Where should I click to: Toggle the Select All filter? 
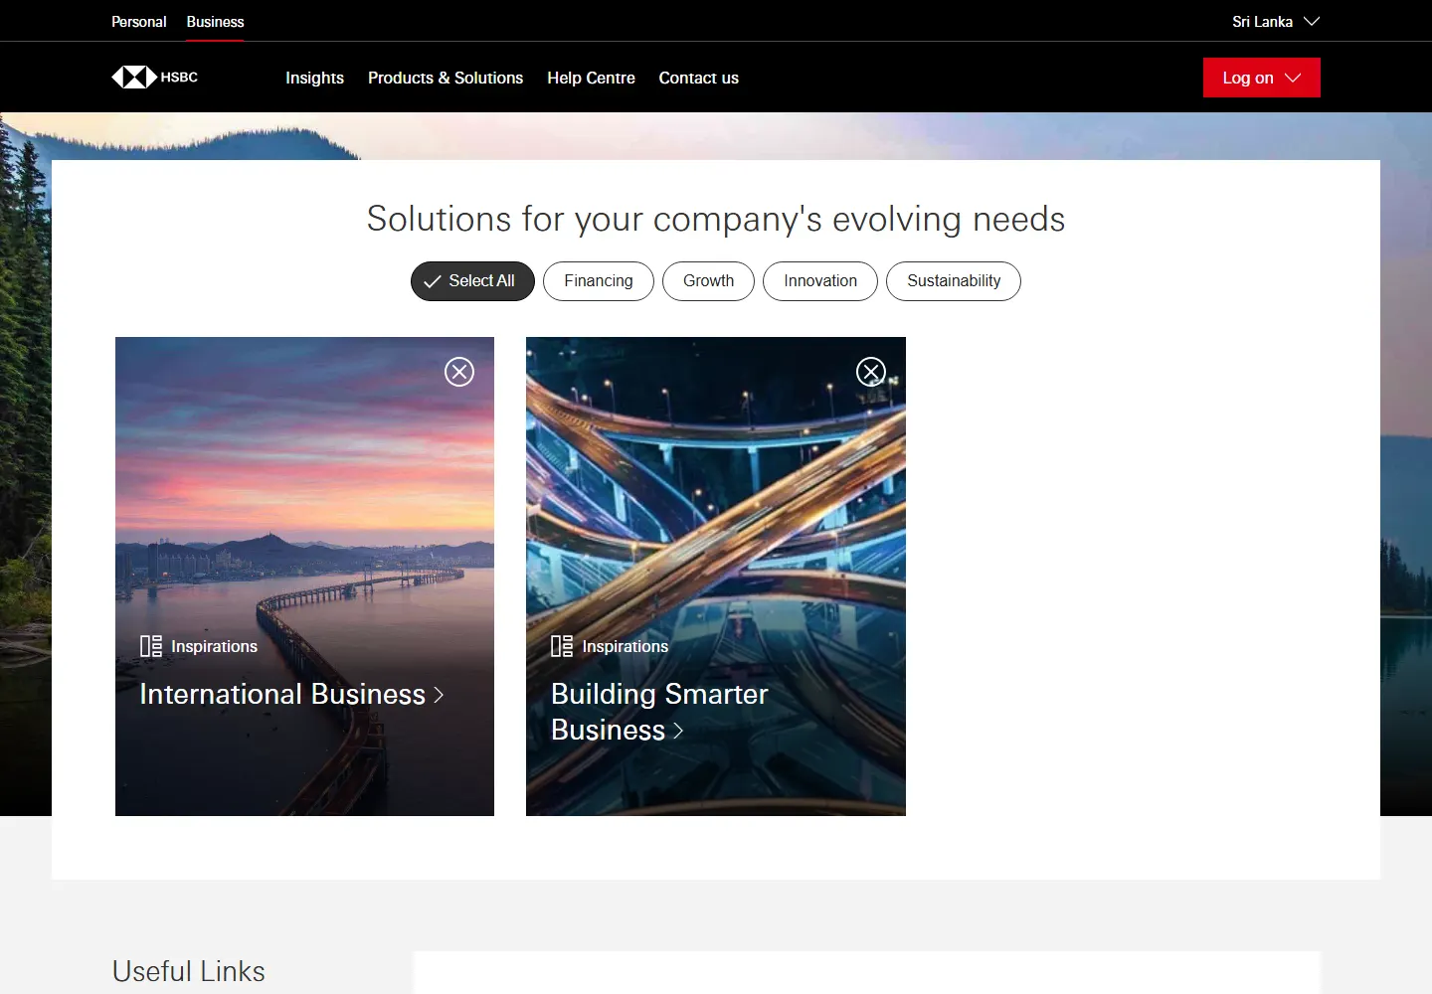[x=472, y=281]
